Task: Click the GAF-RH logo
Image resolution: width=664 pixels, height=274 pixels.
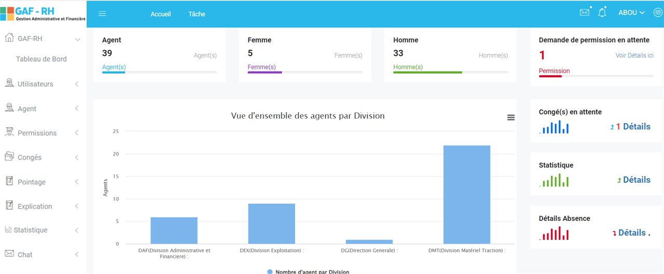Action: point(43,13)
